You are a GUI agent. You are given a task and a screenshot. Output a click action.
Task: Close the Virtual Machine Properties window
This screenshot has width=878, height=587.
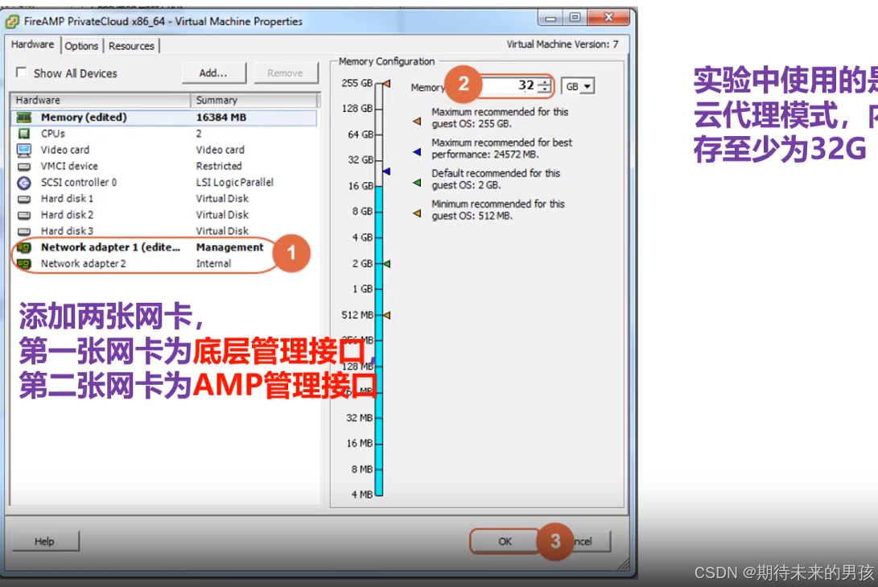point(608,18)
